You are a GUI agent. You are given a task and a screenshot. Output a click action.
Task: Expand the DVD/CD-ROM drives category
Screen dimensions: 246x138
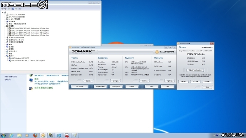(5, 15)
